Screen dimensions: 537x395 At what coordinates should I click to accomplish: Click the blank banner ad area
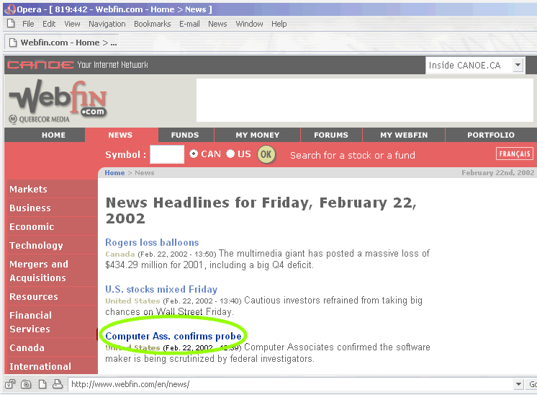[365, 100]
